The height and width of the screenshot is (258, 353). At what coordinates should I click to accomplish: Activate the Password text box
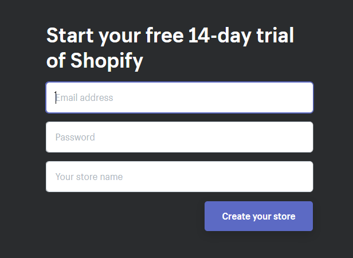[x=179, y=137]
